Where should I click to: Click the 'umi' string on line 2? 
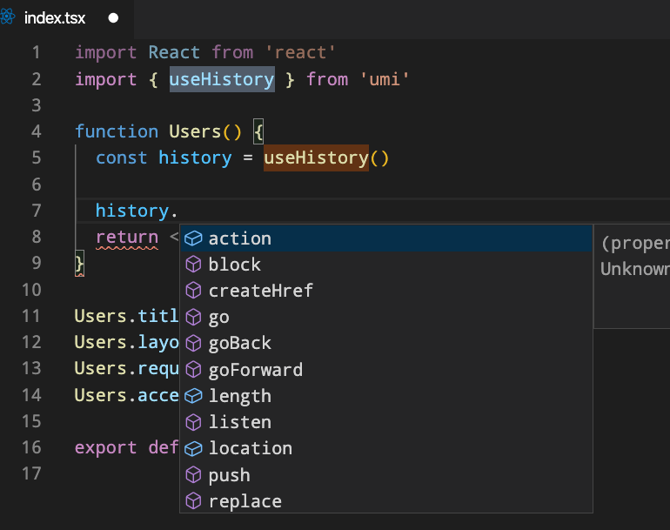click(x=385, y=79)
